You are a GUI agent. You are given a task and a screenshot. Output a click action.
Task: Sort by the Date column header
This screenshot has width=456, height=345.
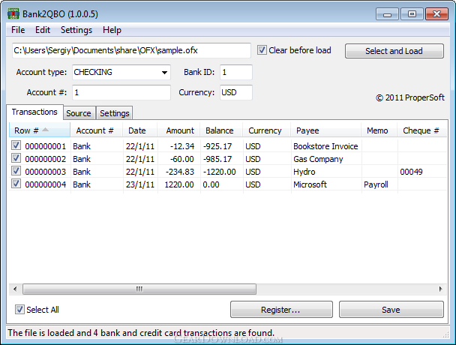pos(140,130)
